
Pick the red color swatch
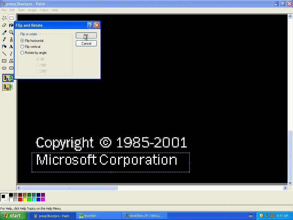(20, 200)
